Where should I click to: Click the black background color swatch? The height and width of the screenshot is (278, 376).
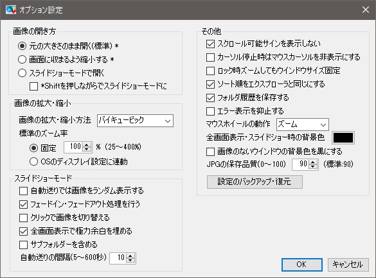[343, 137]
